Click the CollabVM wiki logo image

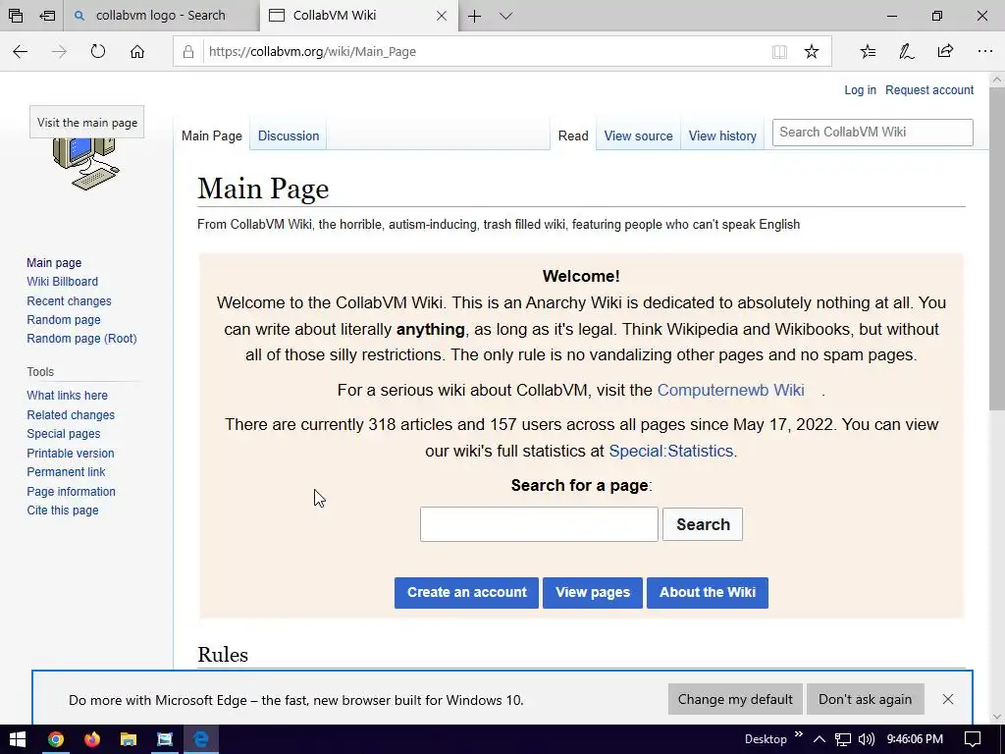click(86, 164)
